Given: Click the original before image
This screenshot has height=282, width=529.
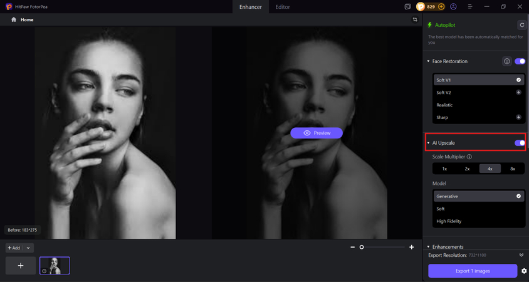Looking at the screenshot, I should [x=105, y=133].
